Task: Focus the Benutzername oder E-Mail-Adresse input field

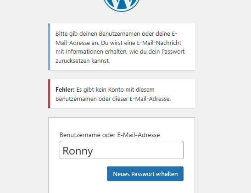Action: coord(122,150)
